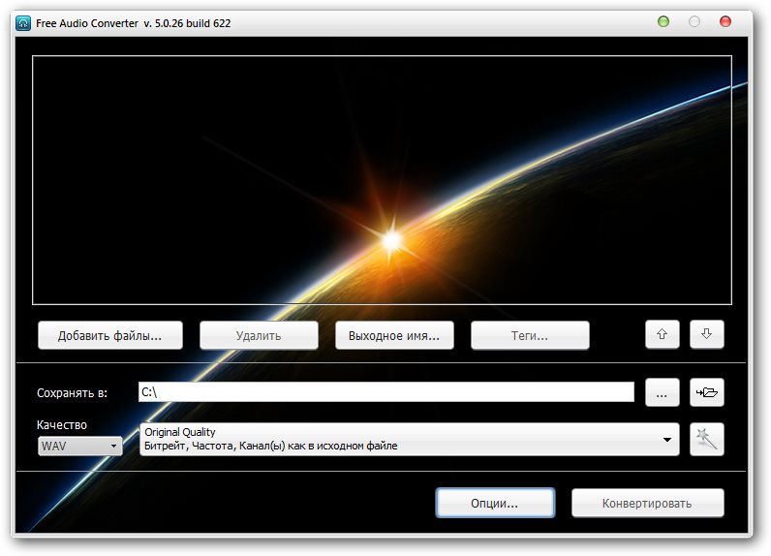Screen dimensions: 771x556
Task: Click the 'Теги...' button
Action: pyautogui.click(x=530, y=336)
